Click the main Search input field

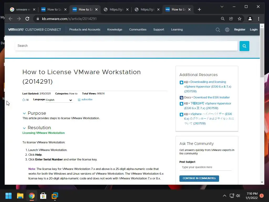(x=126, y=46)
